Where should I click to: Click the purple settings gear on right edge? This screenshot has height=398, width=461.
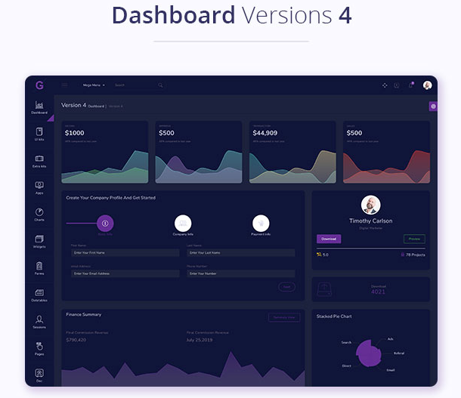[433, 106]
